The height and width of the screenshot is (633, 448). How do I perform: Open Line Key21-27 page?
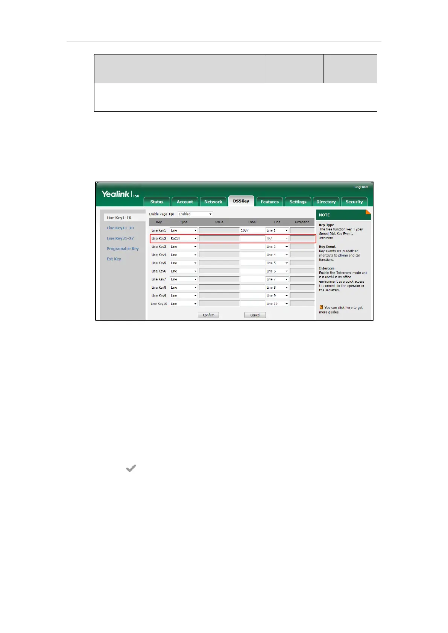click(120, 238)
